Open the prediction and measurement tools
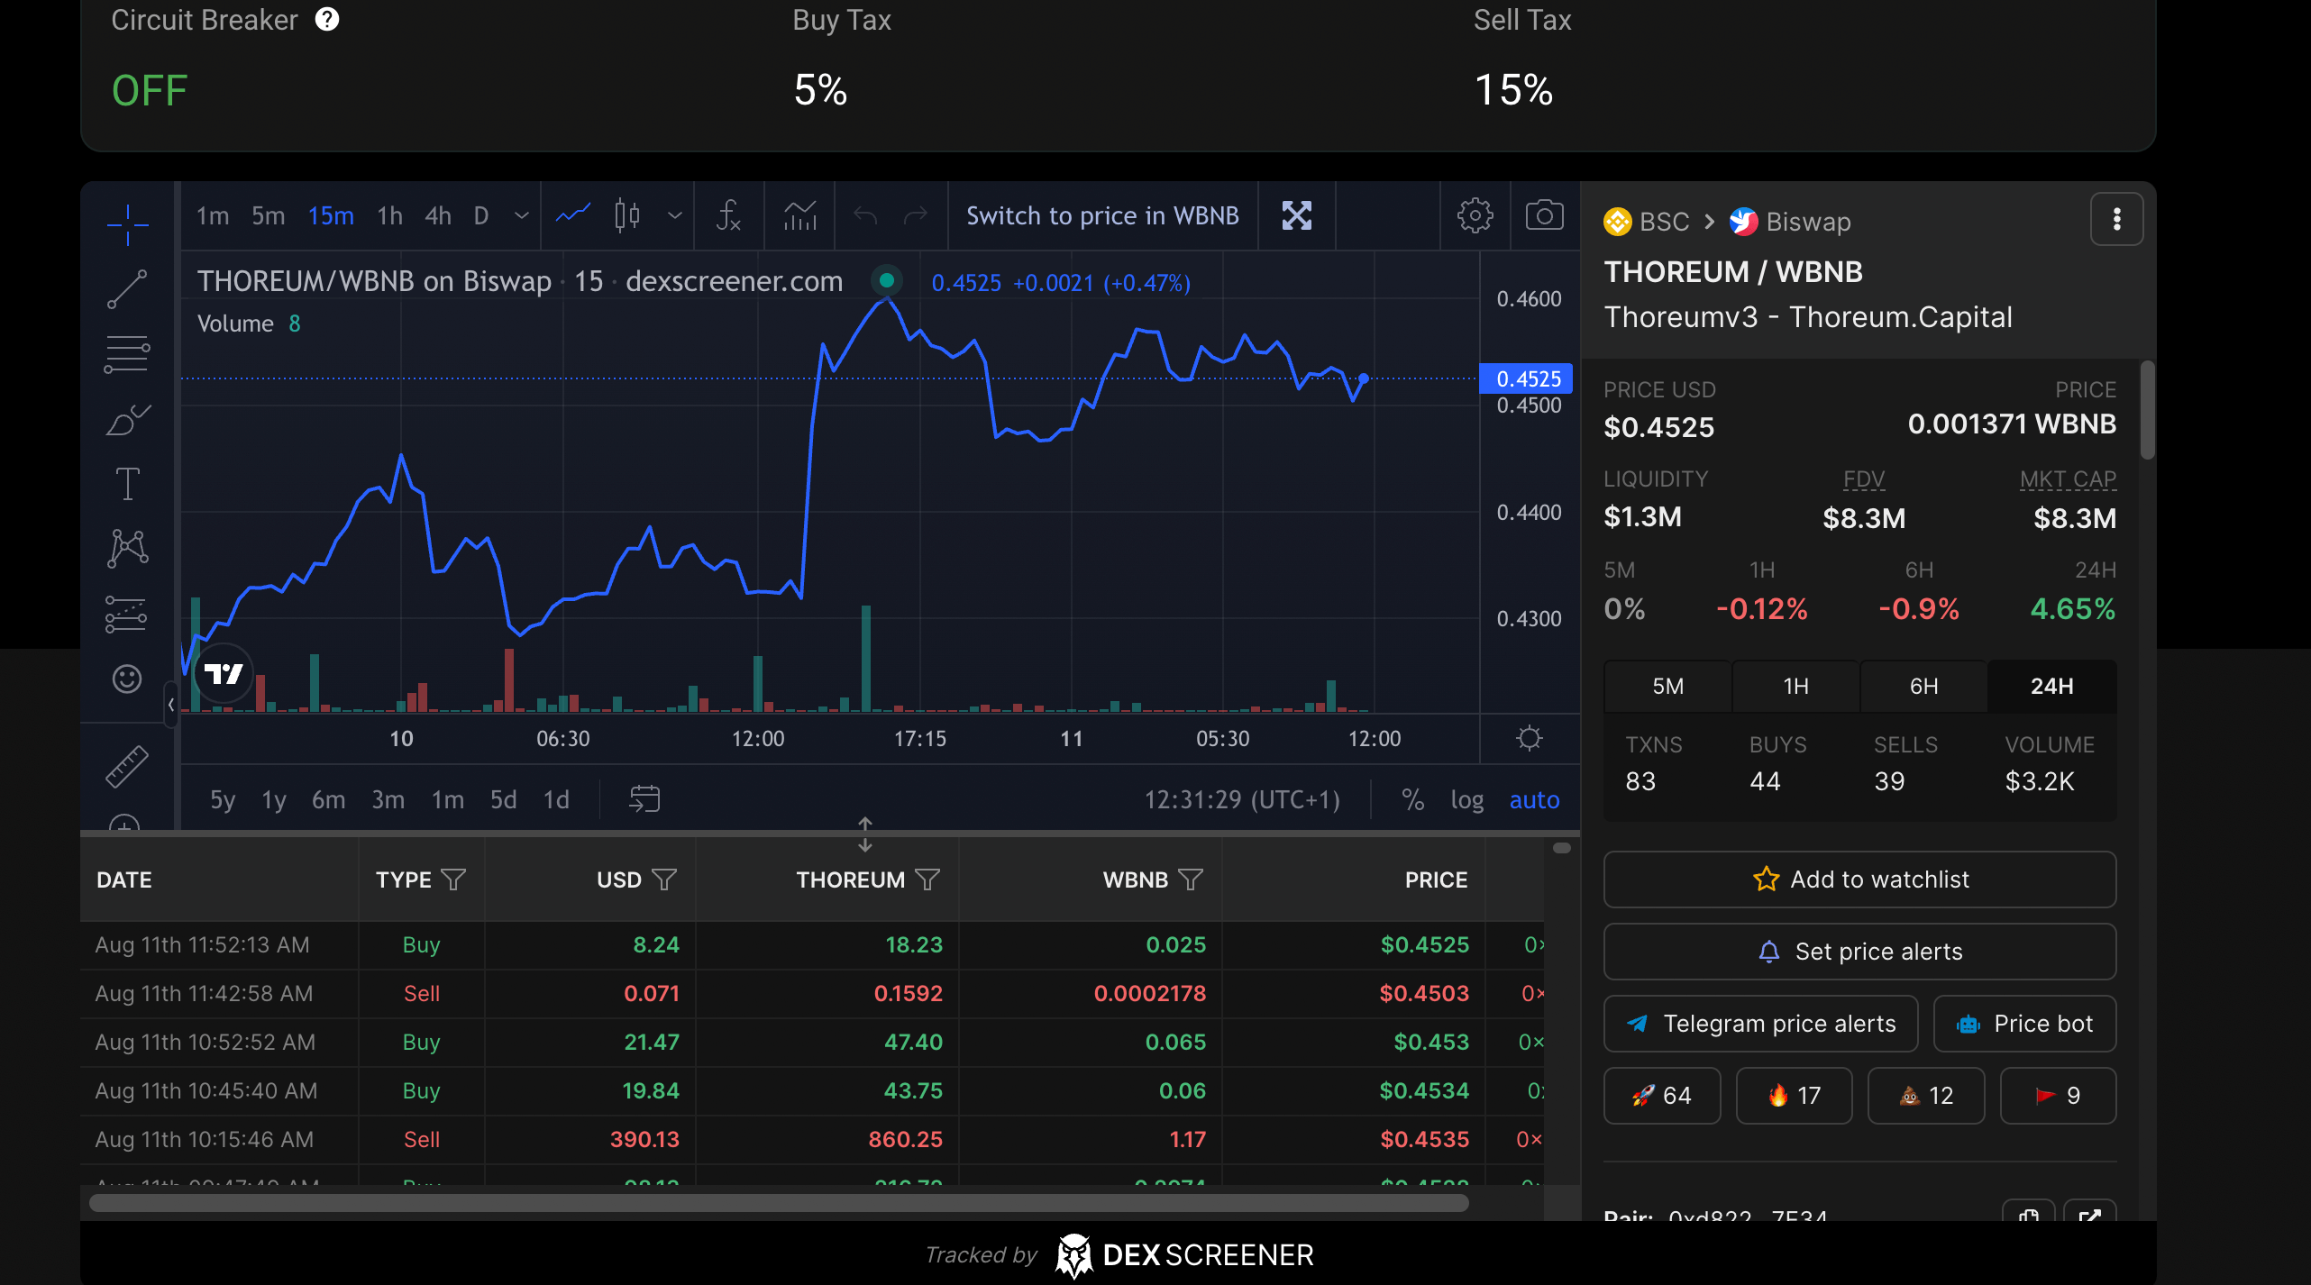Screen dimensions: 2311x1285 pyautogui.click(x=127, y=615)
